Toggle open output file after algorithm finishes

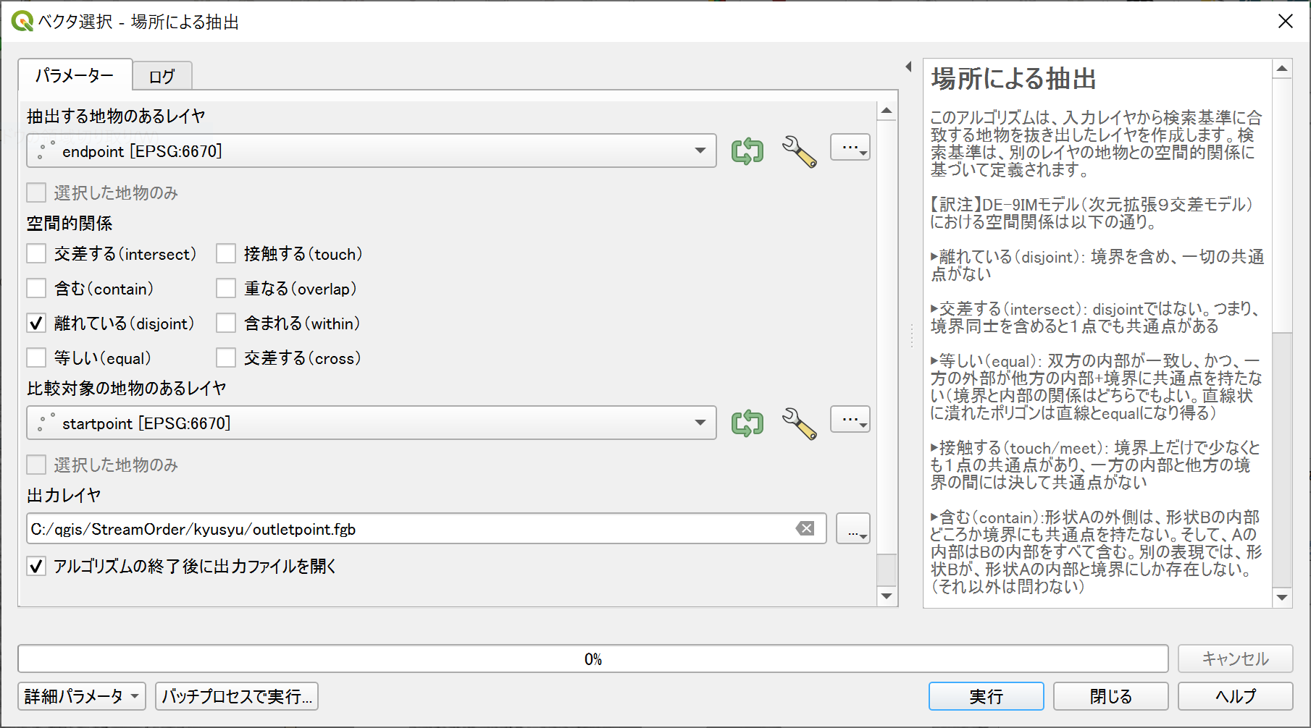coord(36,566)
